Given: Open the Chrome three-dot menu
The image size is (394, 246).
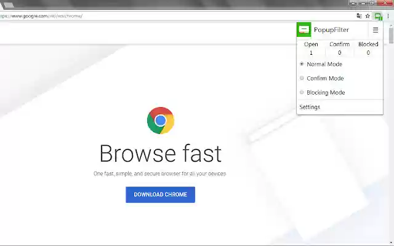Looking at the screenshot, I should pyautogui.click(x=388, y=16).
